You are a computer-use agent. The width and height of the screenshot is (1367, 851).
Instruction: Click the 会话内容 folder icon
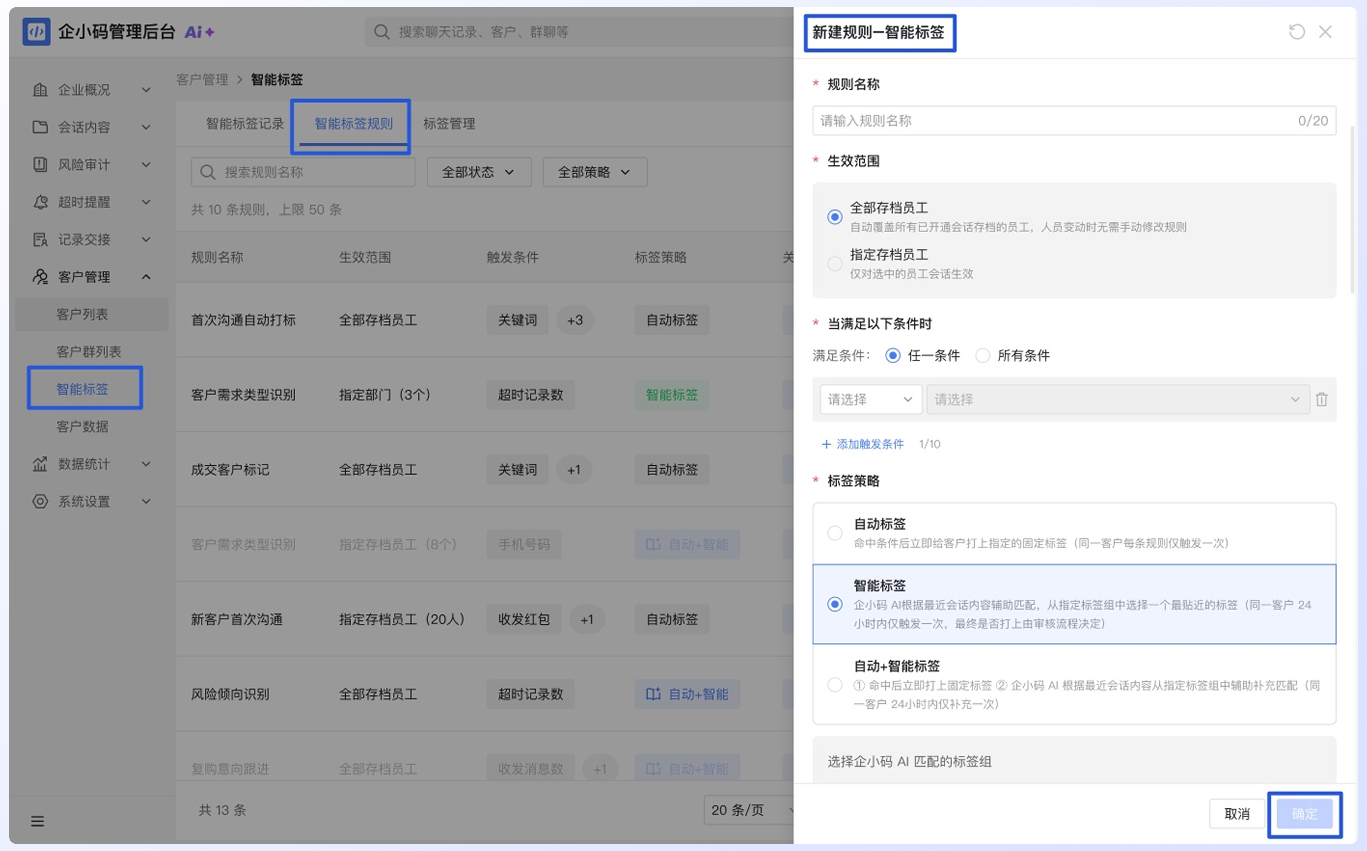40,127
